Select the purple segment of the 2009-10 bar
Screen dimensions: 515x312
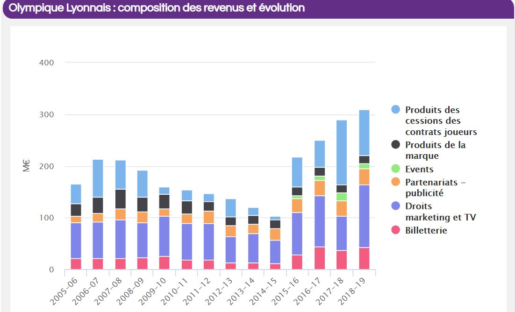click(164, 236)
